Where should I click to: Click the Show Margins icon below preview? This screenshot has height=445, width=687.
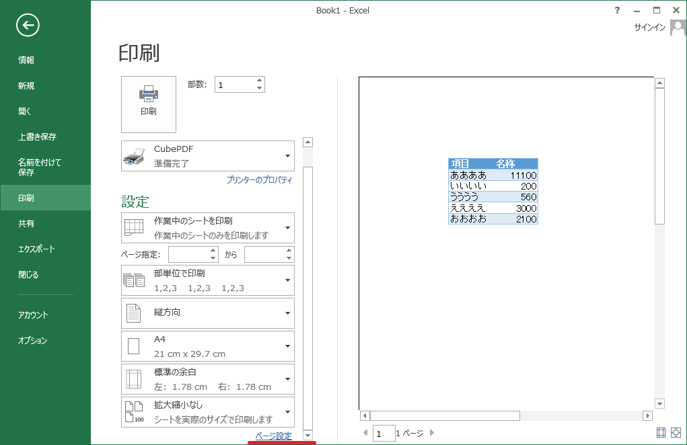[x=661, y=434]
